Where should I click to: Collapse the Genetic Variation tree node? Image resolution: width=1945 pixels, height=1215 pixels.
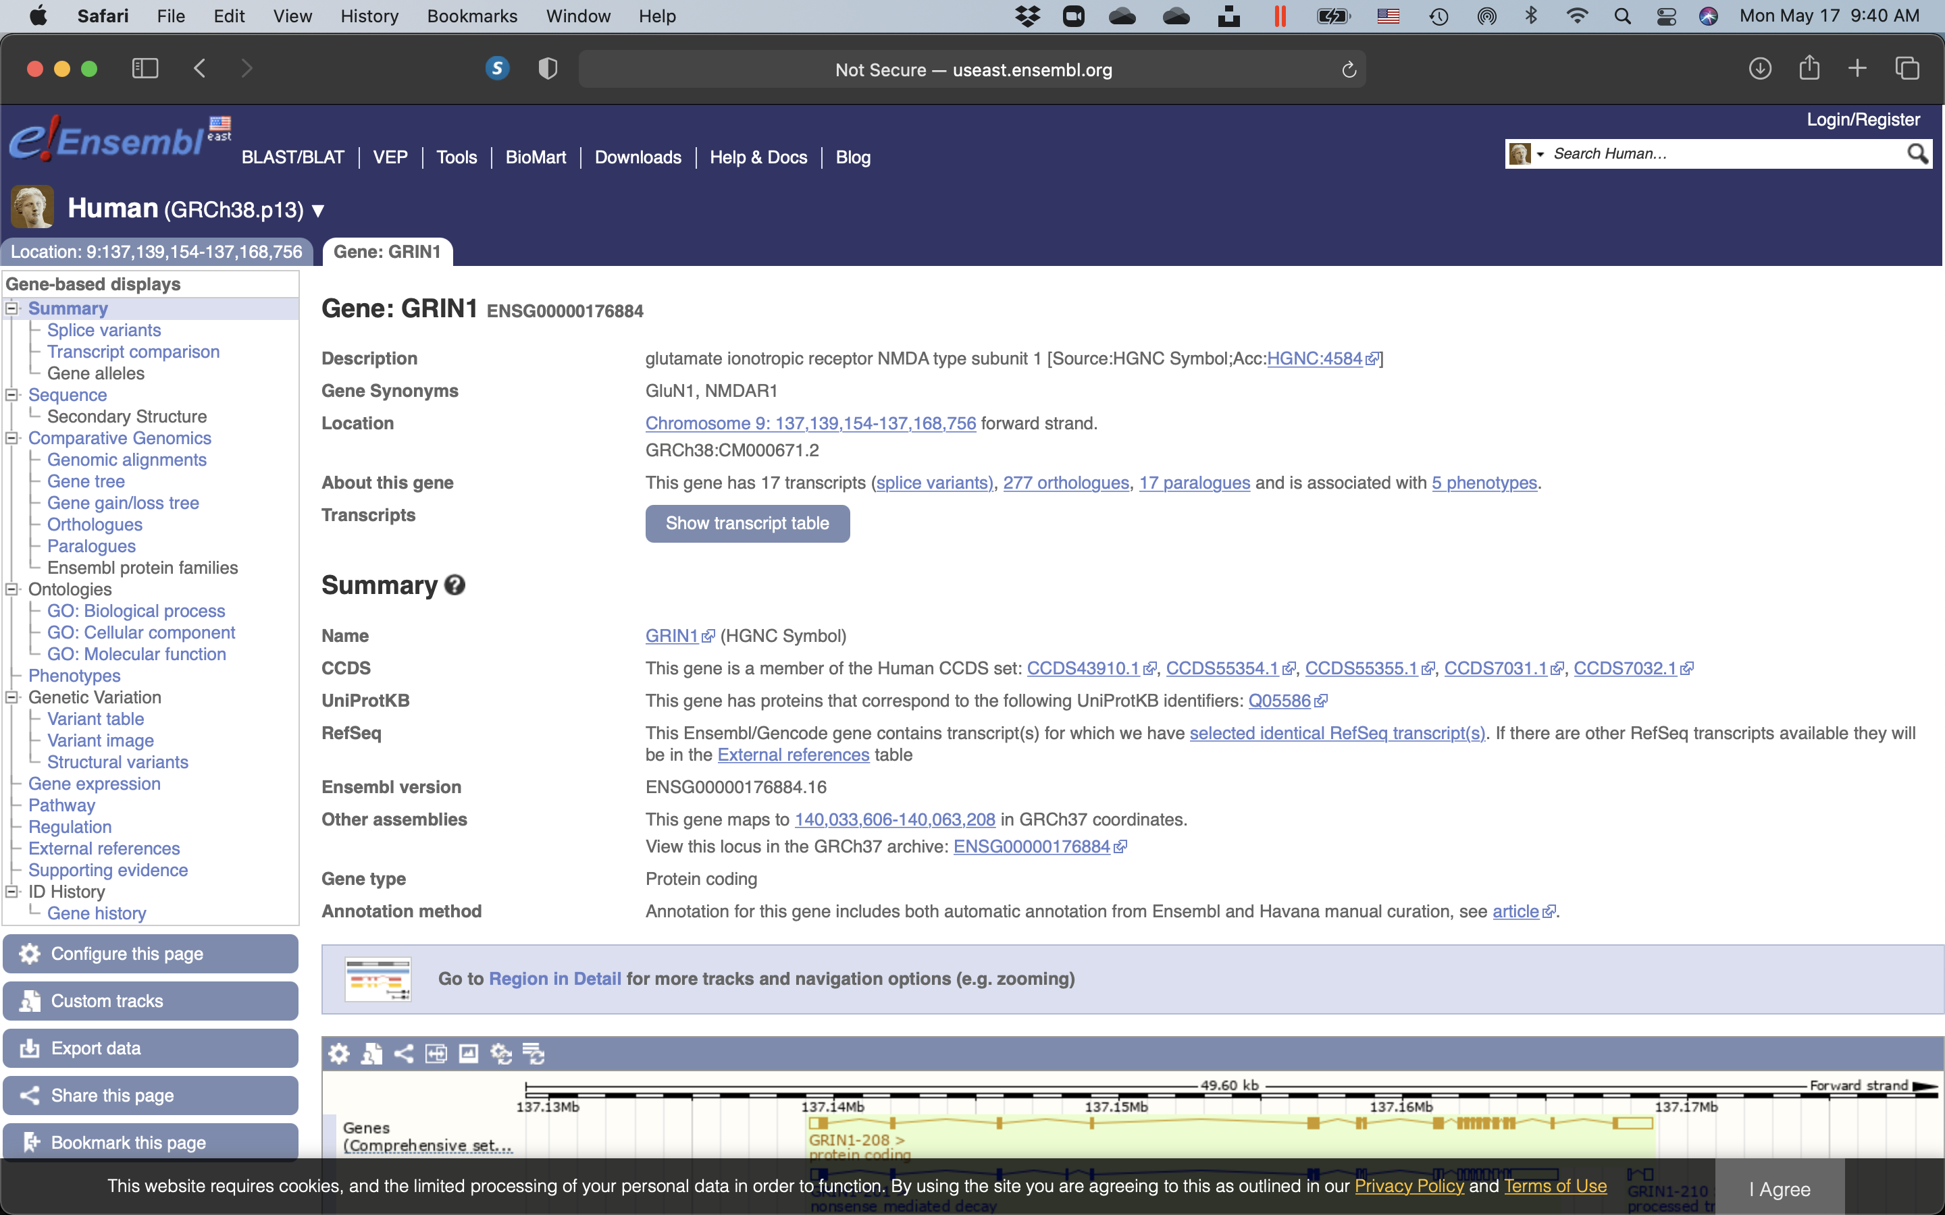pos(12,697)
